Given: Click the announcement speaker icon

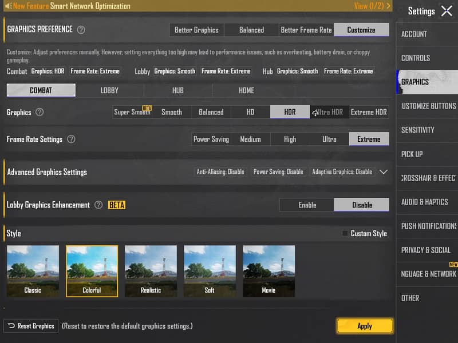Looking at the screenshot, I should point(8,6).
